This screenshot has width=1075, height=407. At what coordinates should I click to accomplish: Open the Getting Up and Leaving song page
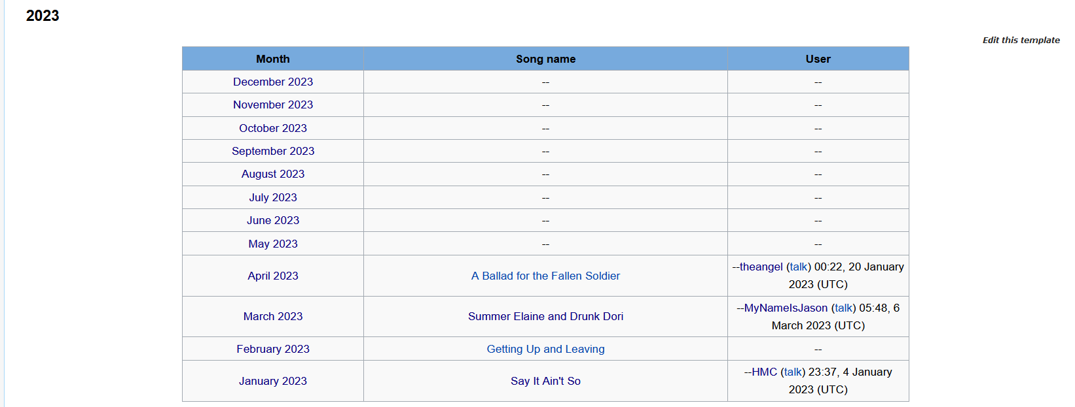545,349
